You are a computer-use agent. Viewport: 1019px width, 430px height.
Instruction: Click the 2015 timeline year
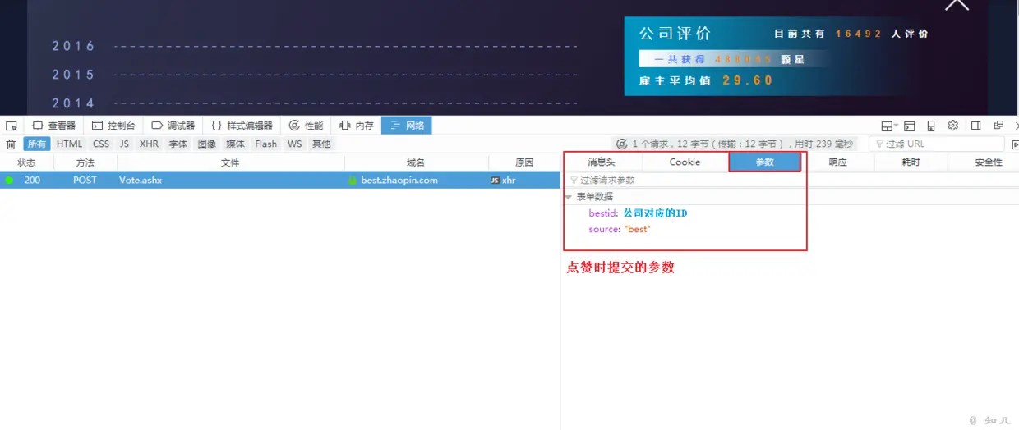74,75
